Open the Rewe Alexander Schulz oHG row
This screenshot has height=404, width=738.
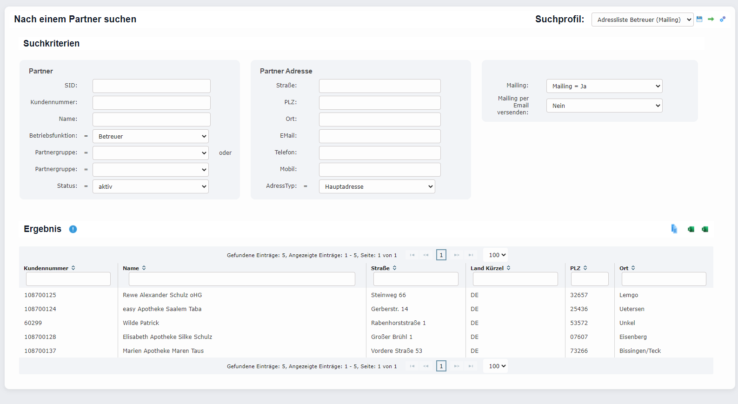[x=162, y=295]
